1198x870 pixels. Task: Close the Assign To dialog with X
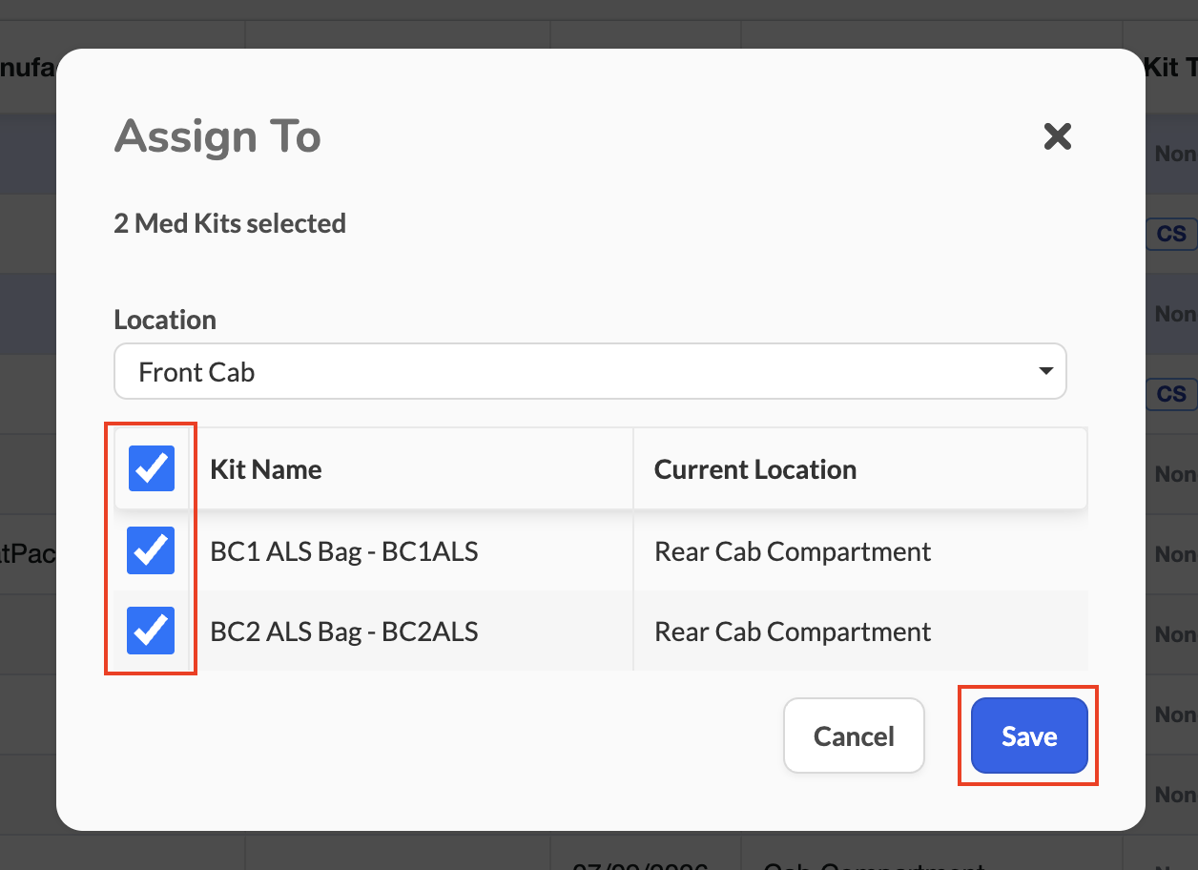[1057, 136]
